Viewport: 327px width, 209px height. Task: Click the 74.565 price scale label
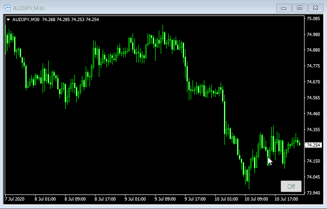(313, 97)
